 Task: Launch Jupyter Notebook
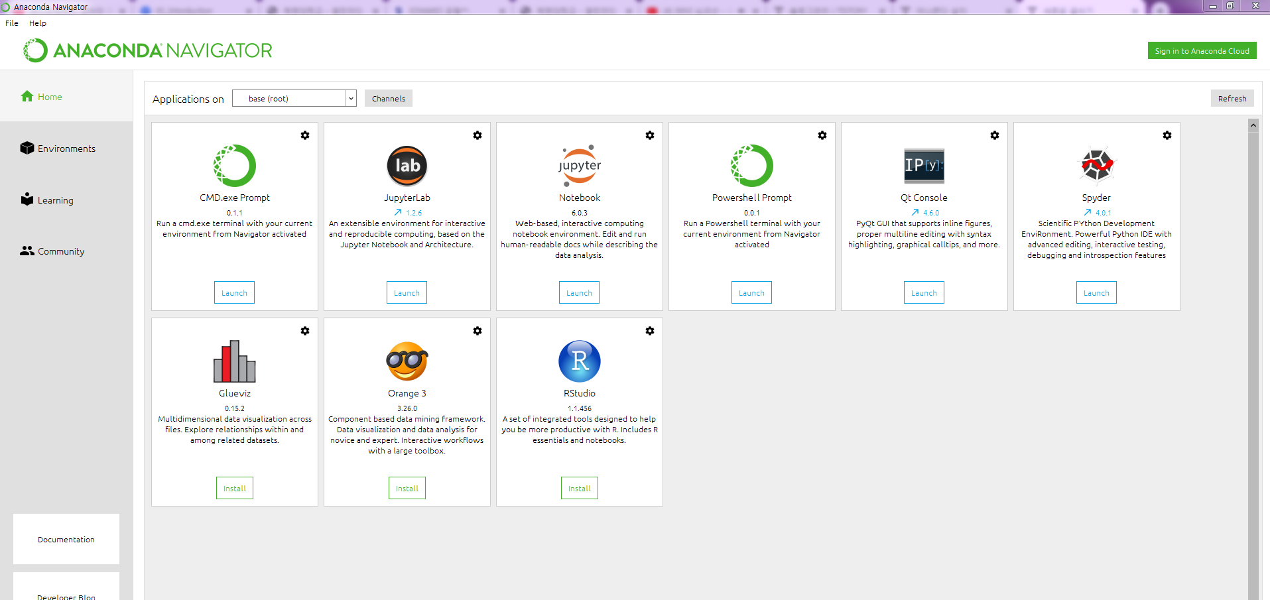(x=579, y=292)
